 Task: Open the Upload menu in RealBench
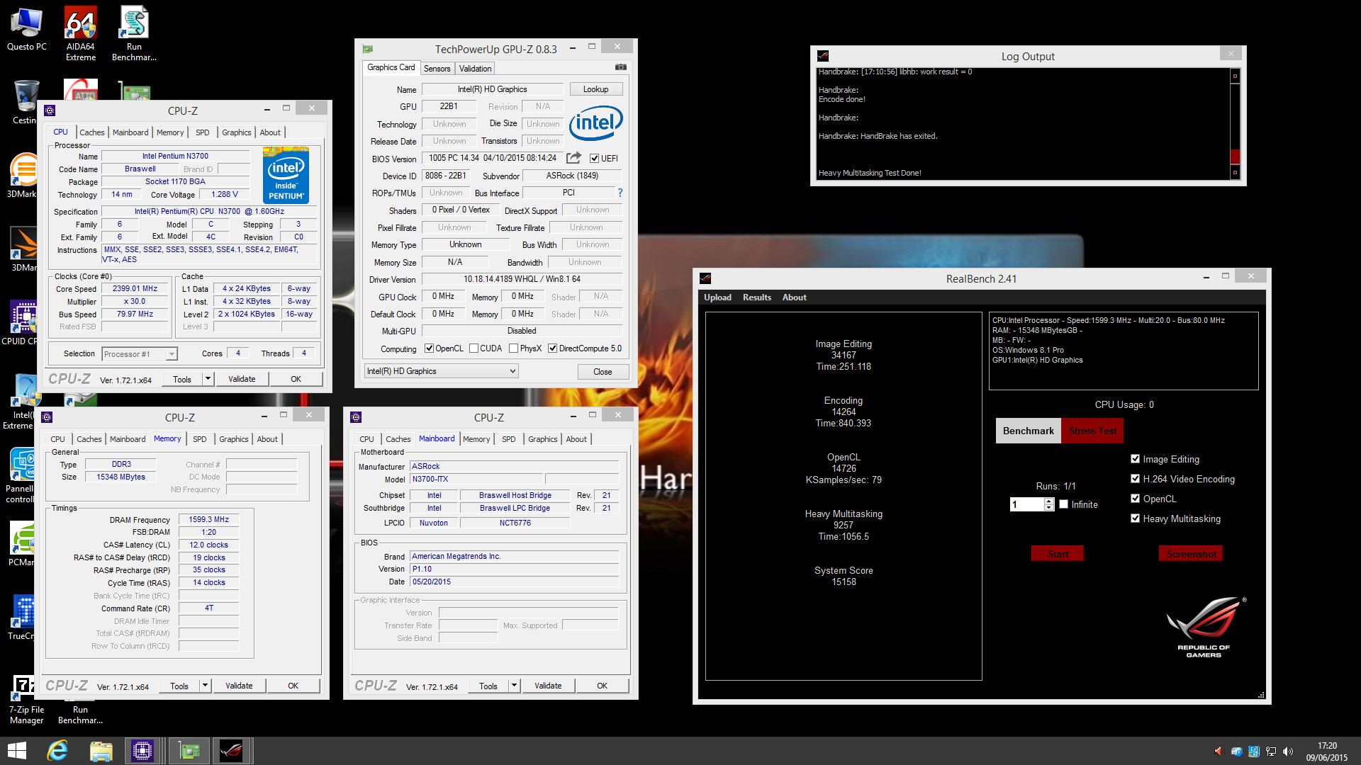pos(717,297)
